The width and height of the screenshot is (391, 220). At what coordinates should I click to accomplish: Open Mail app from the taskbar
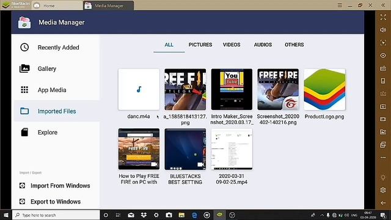point(131,215)
